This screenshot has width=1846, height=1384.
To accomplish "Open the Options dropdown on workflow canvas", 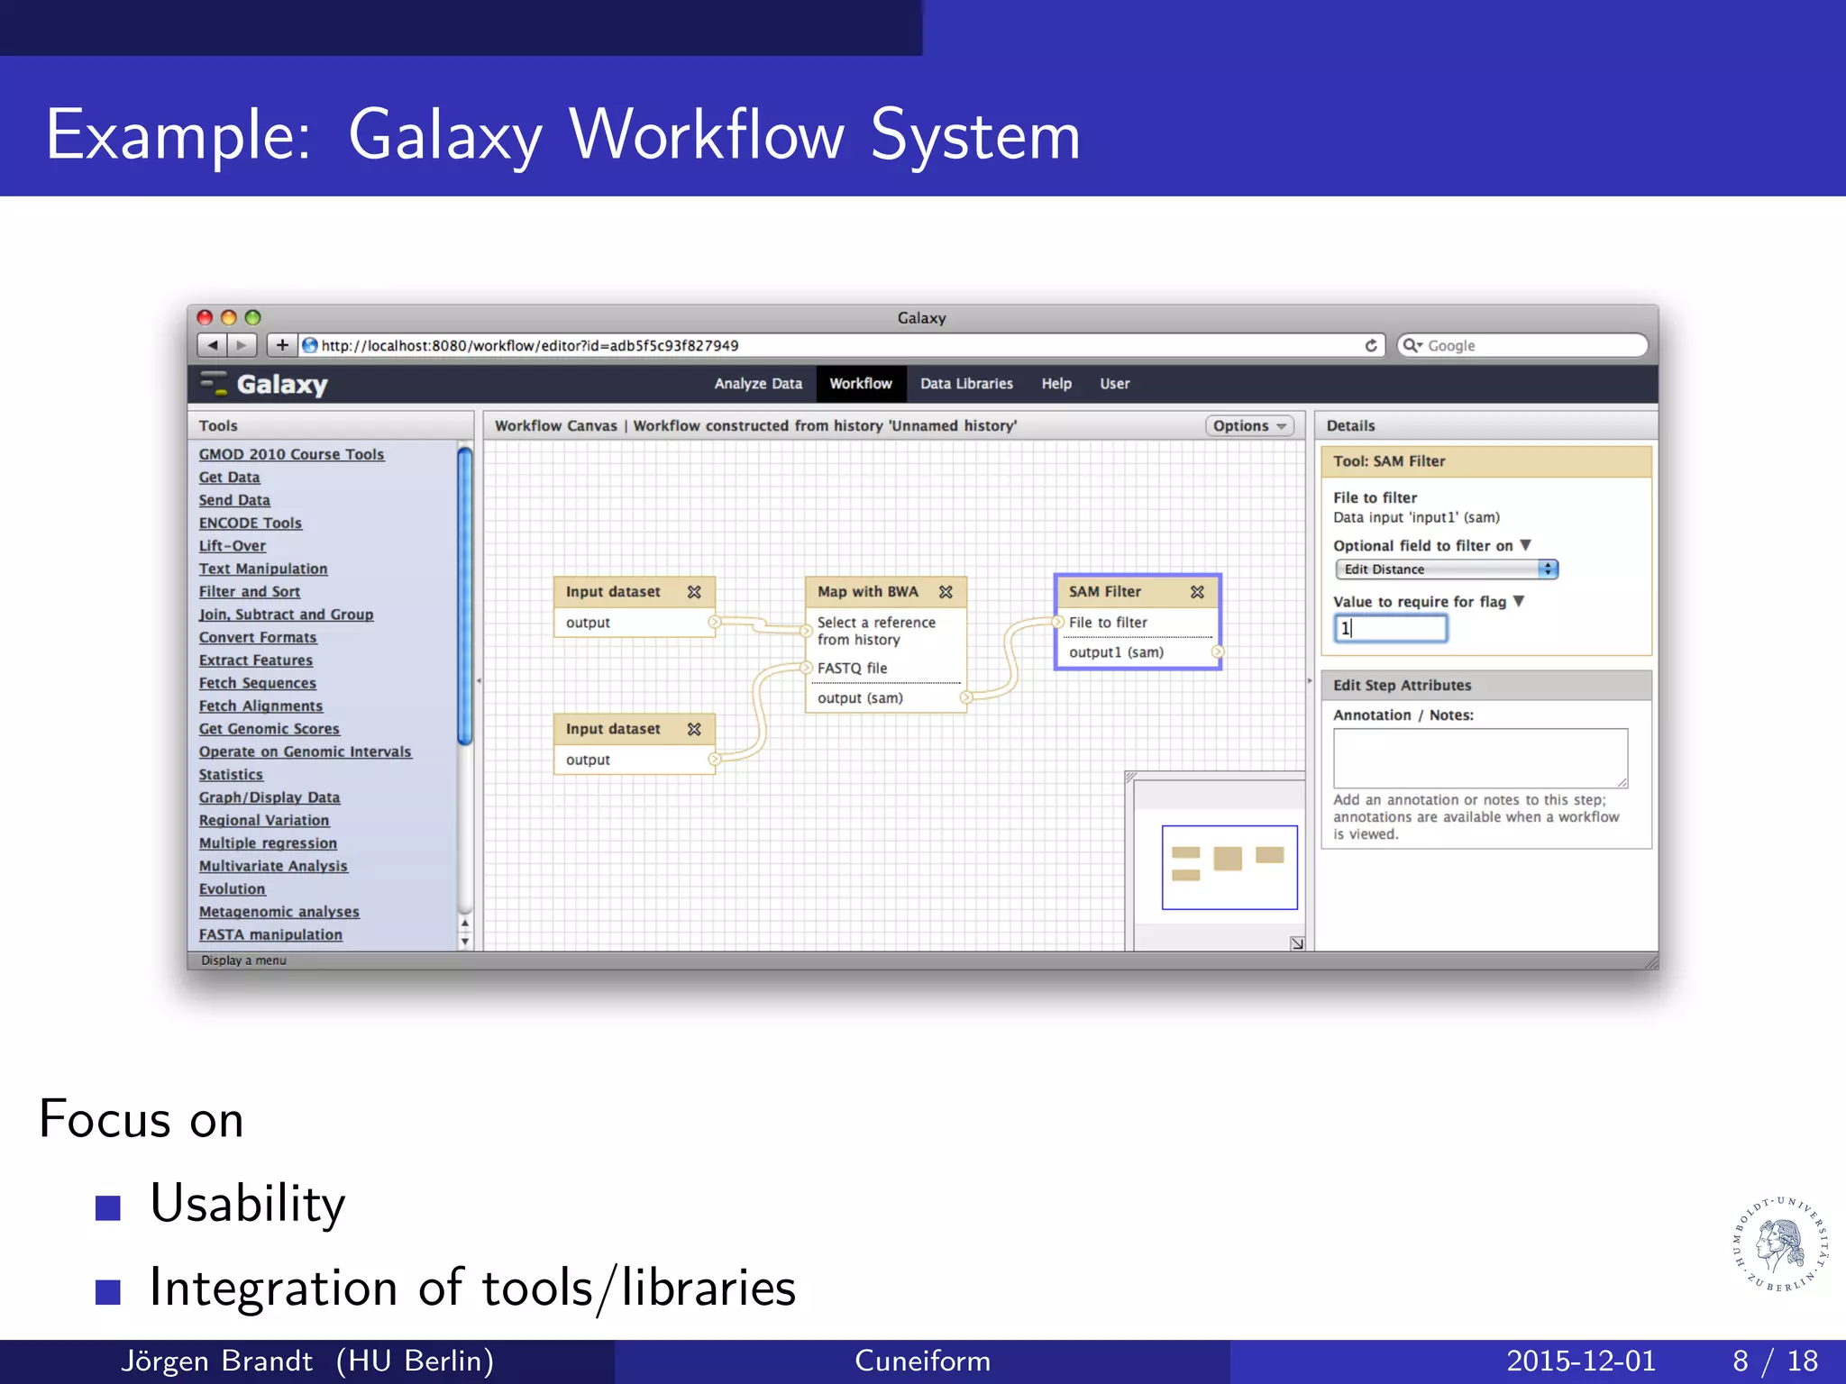I will tap(1249, 426).
